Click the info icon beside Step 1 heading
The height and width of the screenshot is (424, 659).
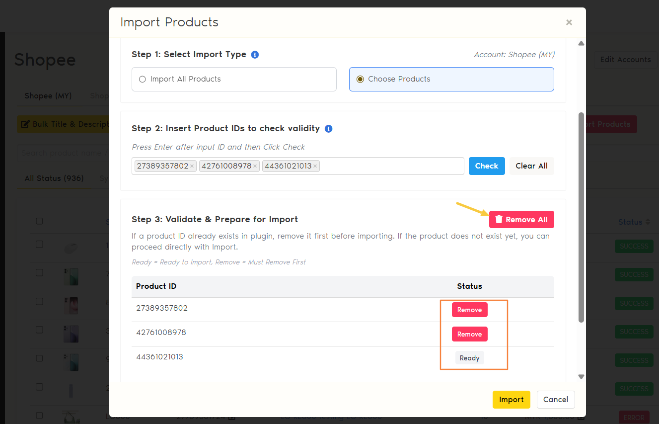(255, 55)
